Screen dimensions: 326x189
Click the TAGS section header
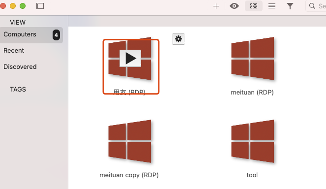pos(18,89)
